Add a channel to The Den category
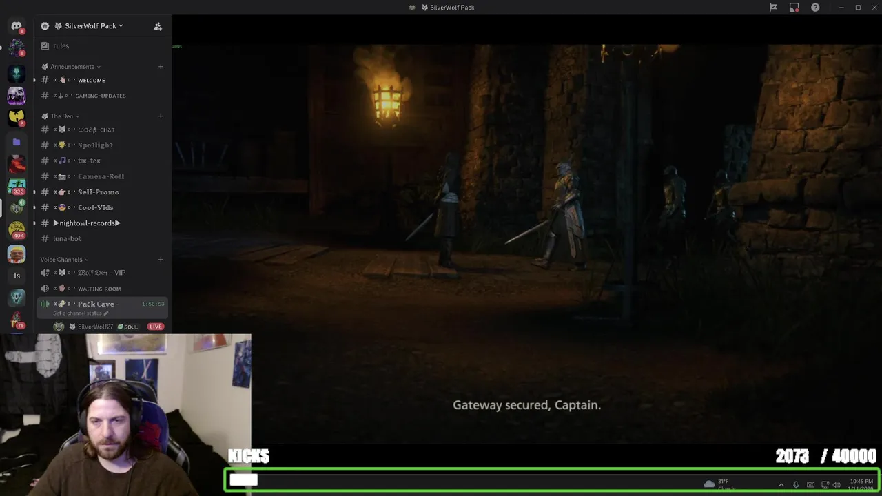882x496 pixels. coord(161,116)
